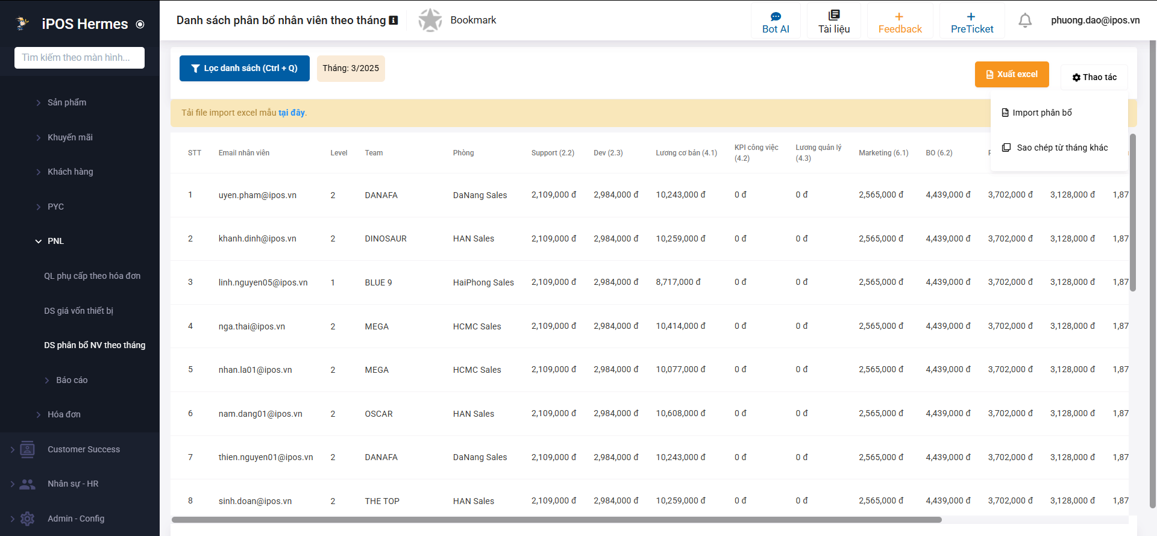This screenshot has width=1157, height=536.
Task: Click the table horizontal scrollbar
Action: coord(556,520)
